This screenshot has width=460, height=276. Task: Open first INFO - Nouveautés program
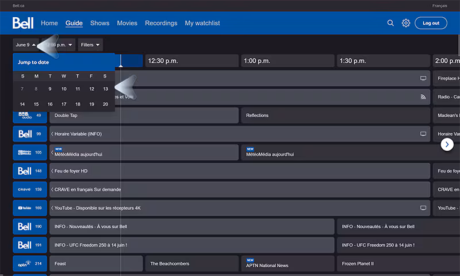192,226
